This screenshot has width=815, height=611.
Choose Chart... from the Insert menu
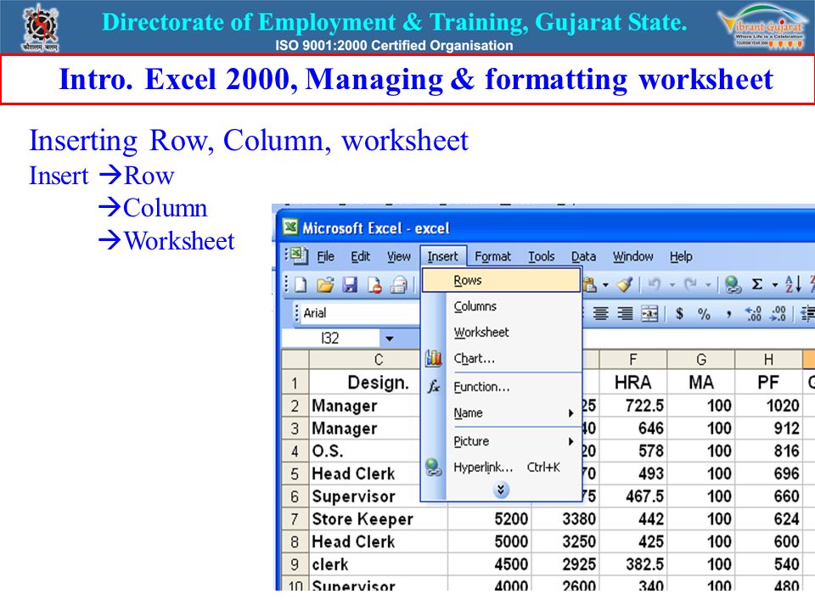click(501, 358)
